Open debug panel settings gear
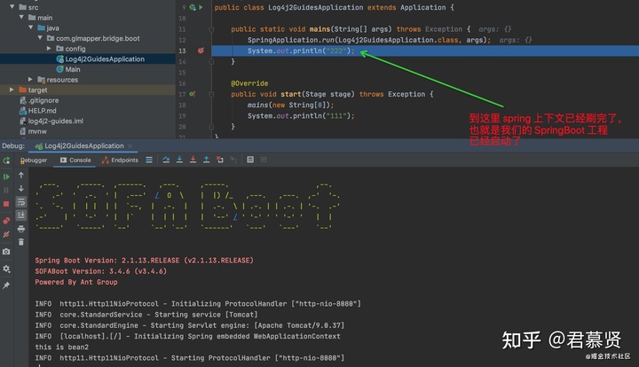Image resolution: width=639 pixels, height=367 pixels. pyautogui.click(x=6, y=269)
